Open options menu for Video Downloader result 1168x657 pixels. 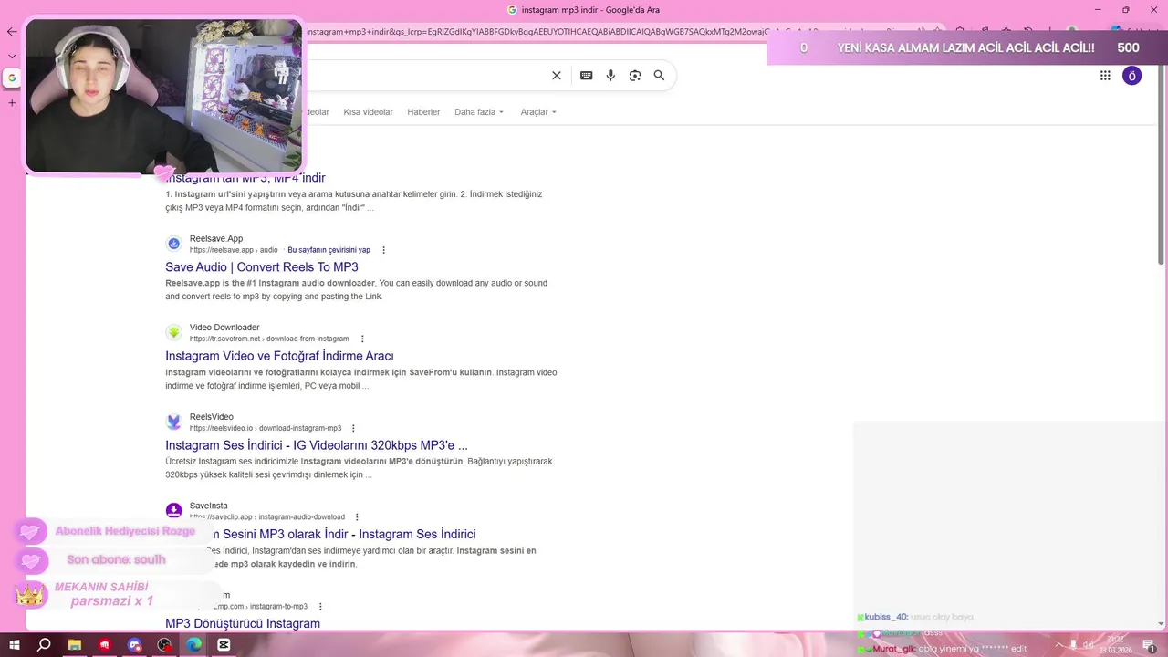362,339
